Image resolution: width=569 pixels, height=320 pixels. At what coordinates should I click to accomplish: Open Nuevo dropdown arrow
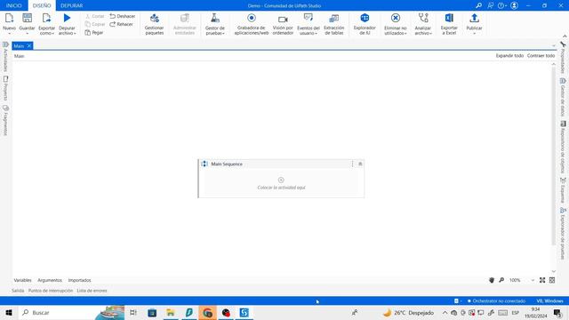point(9,34)
